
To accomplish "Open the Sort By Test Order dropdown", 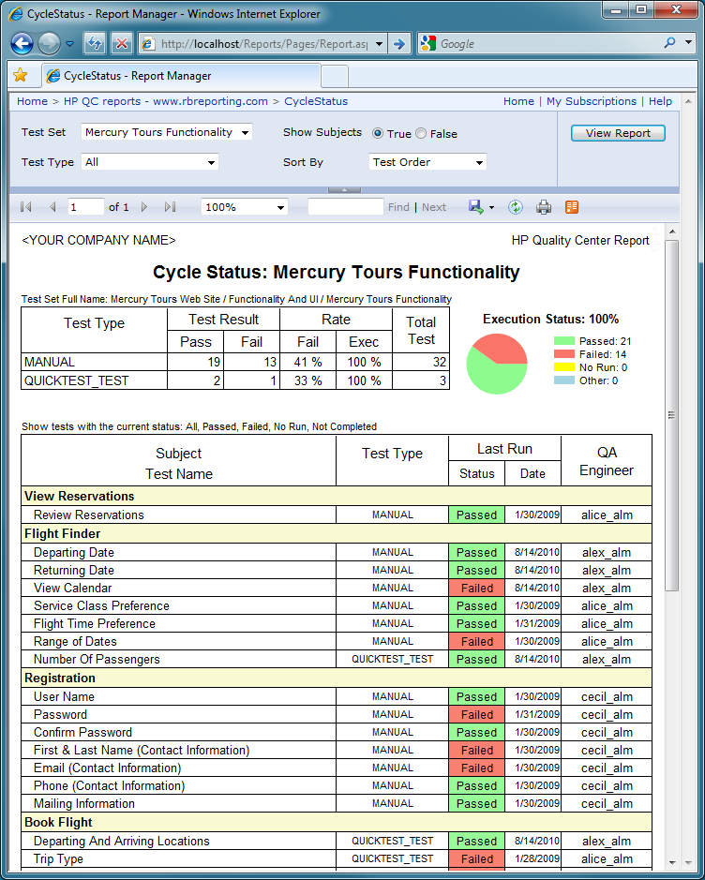I will coord(427,162).
